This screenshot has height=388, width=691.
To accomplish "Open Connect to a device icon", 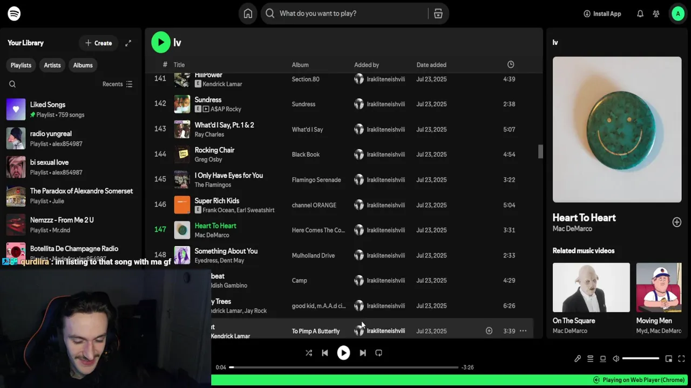I will click(x=603, y=358).
